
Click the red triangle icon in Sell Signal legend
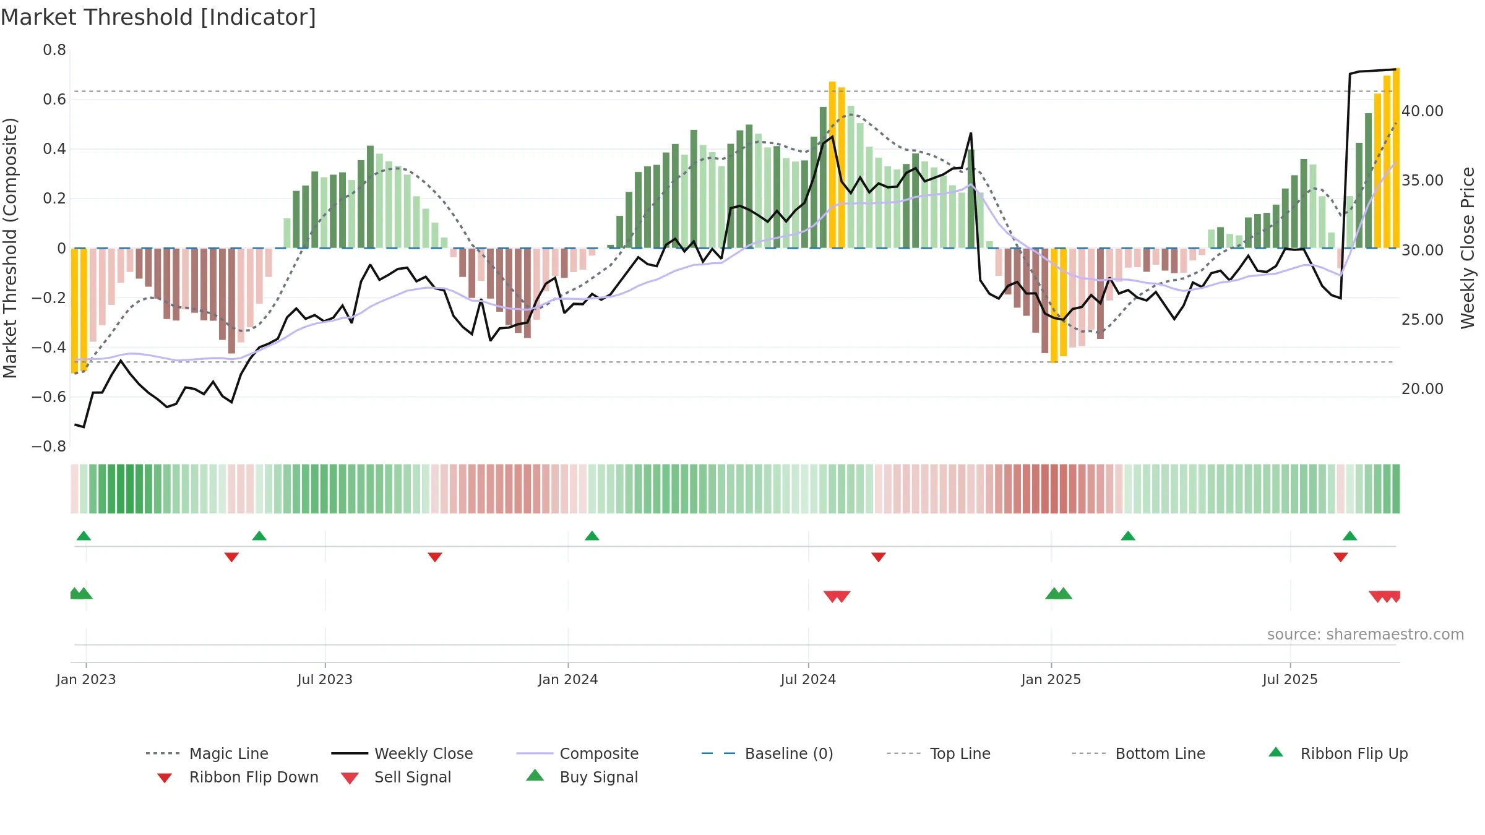click(350, 778)
